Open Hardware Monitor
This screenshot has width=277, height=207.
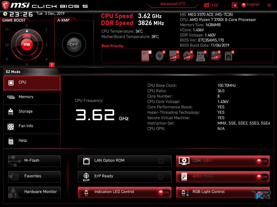[34, 192]
